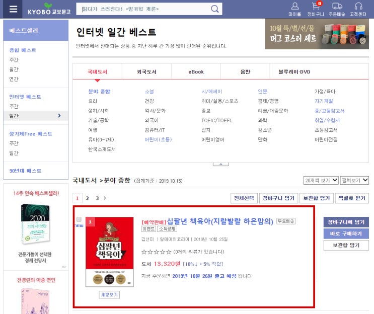The image size is (374, 314).
Task: Open the 전경린의 이중 연인 ad title
Action: click(36, 280)
